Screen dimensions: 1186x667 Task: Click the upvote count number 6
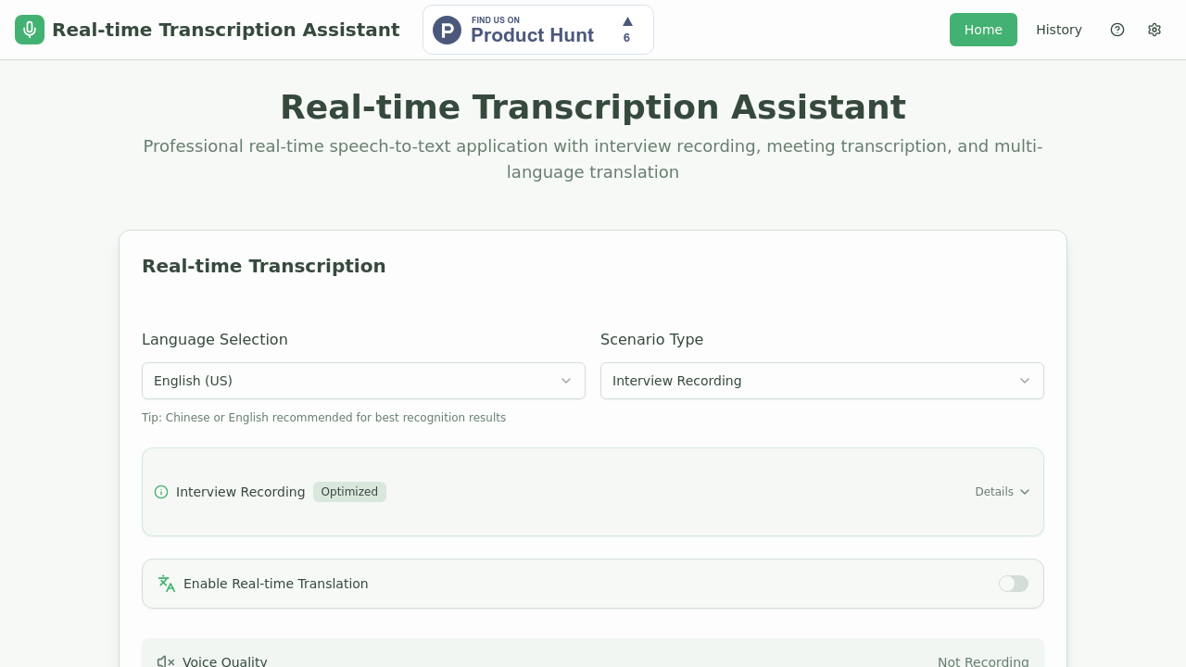tap(626, 37)
